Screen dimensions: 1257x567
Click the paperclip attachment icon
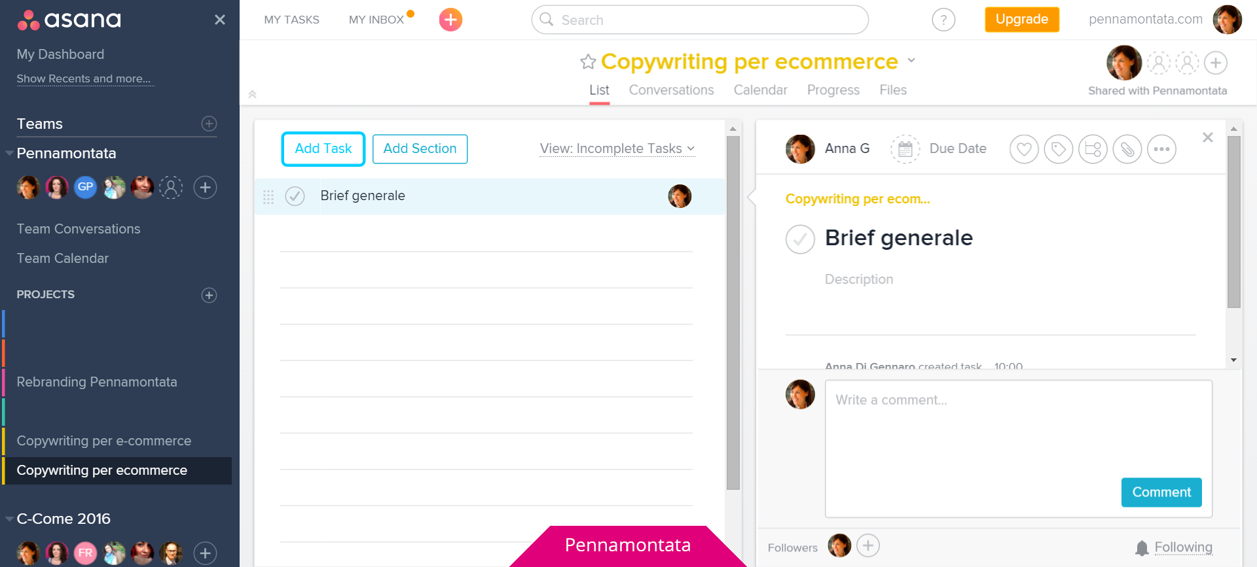(1127, 149)
